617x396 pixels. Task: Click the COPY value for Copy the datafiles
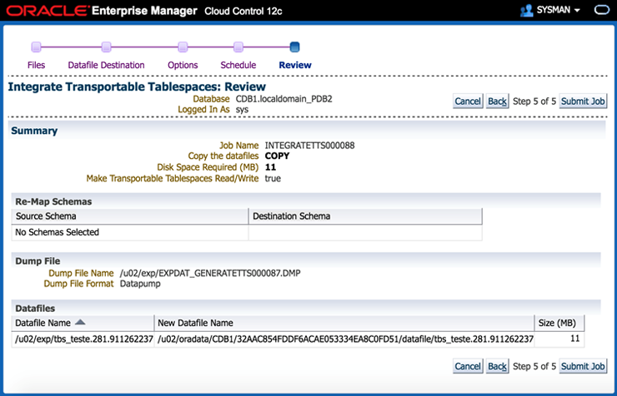(277, 156)
